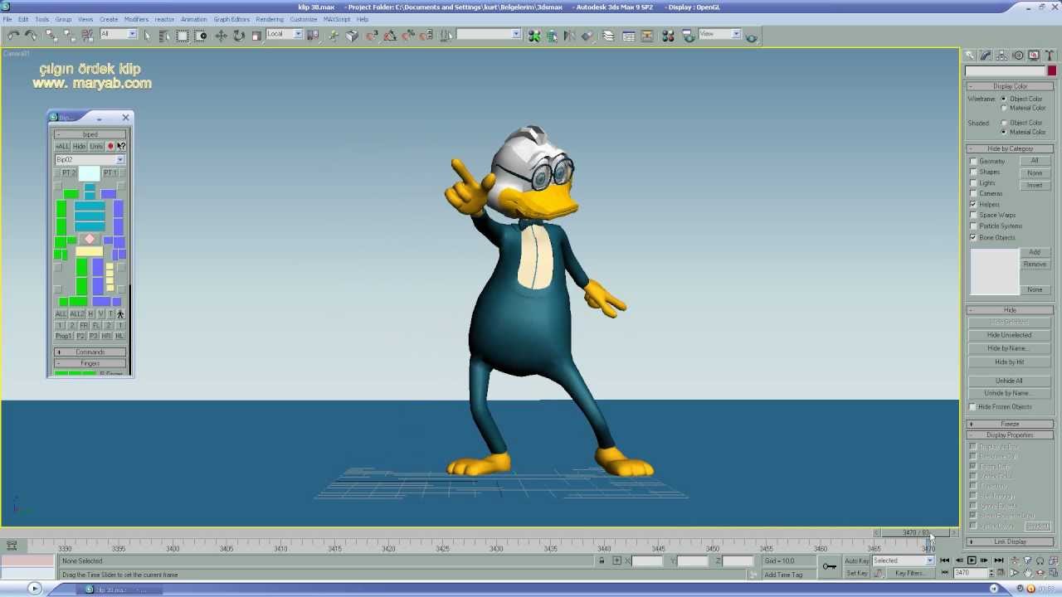
Task: Collapse the Hide by Category rollout
Action: [1010, 148]
